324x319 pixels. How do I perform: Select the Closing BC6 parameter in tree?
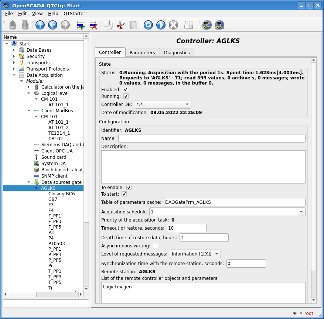click(61, 194)
